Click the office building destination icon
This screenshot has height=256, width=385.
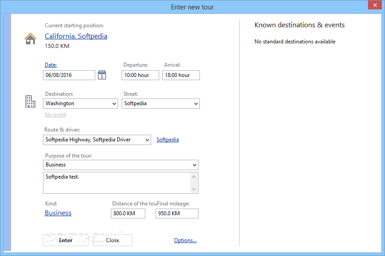30,102
